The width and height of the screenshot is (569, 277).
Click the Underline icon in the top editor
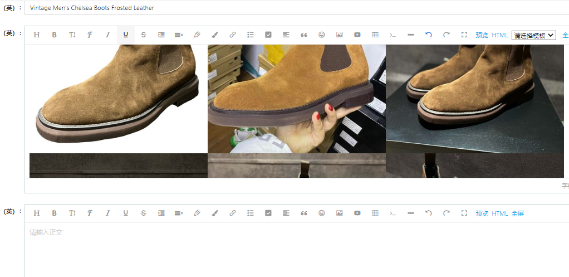pos(126,35)
